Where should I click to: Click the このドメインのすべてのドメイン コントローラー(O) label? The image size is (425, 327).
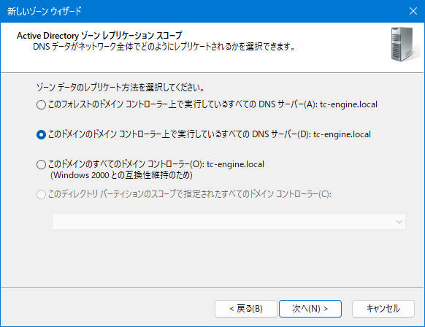(156, 164)
